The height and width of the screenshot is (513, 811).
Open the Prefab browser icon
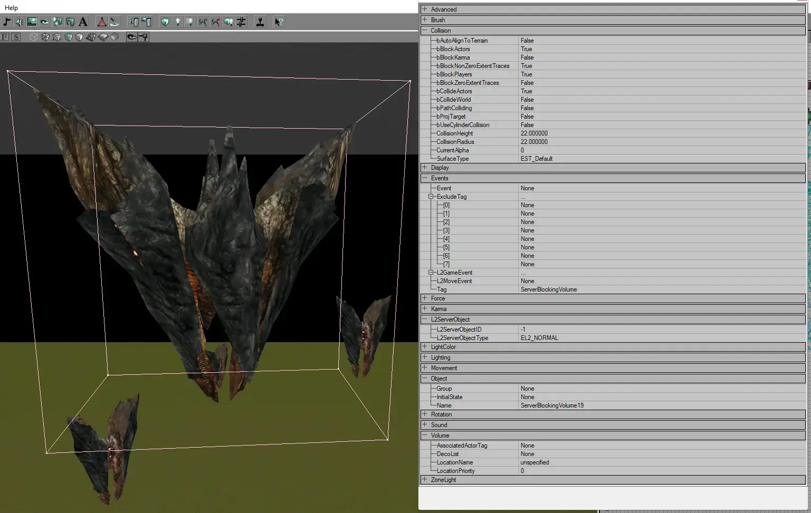58,22
